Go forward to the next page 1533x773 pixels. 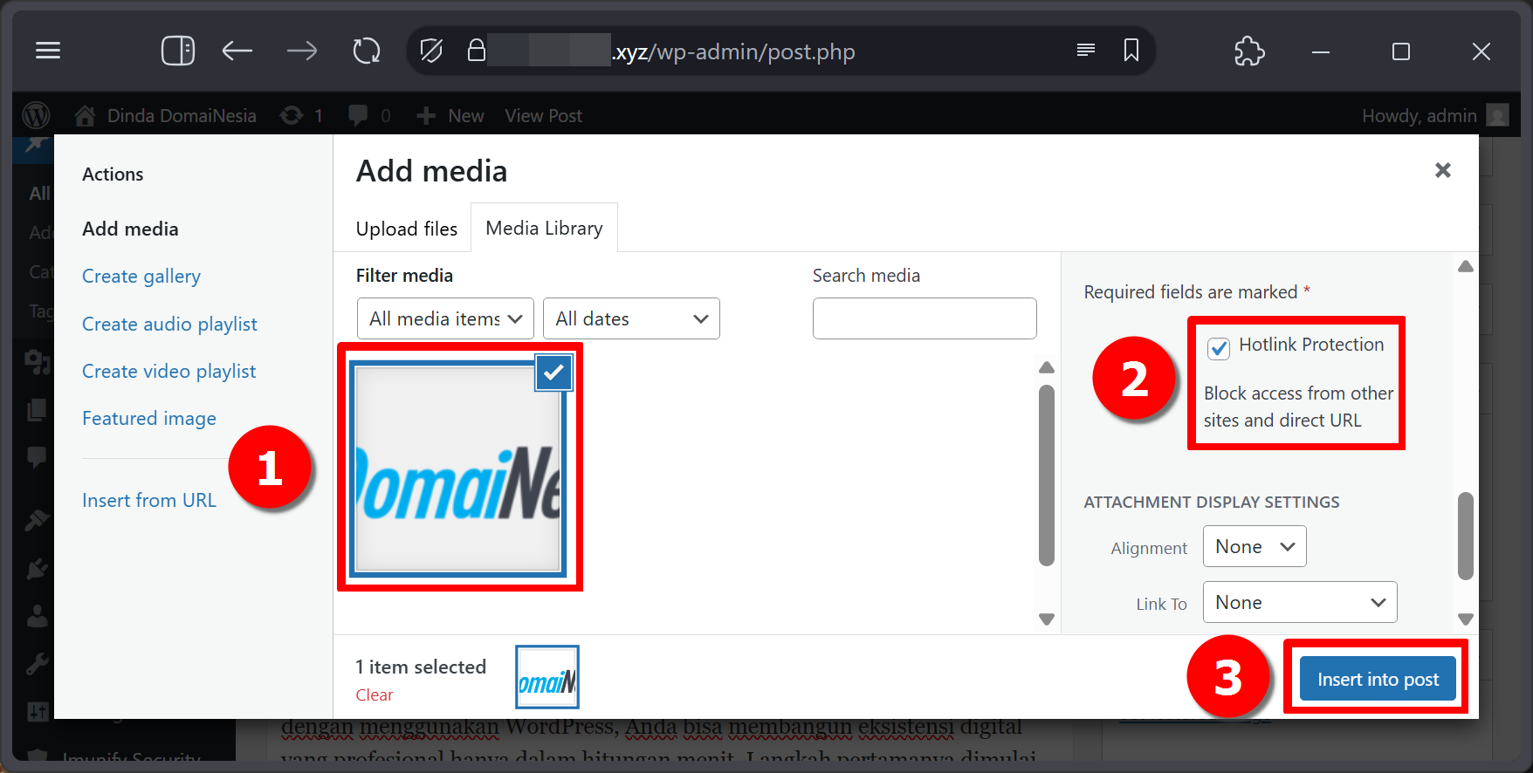pos(302,51)
